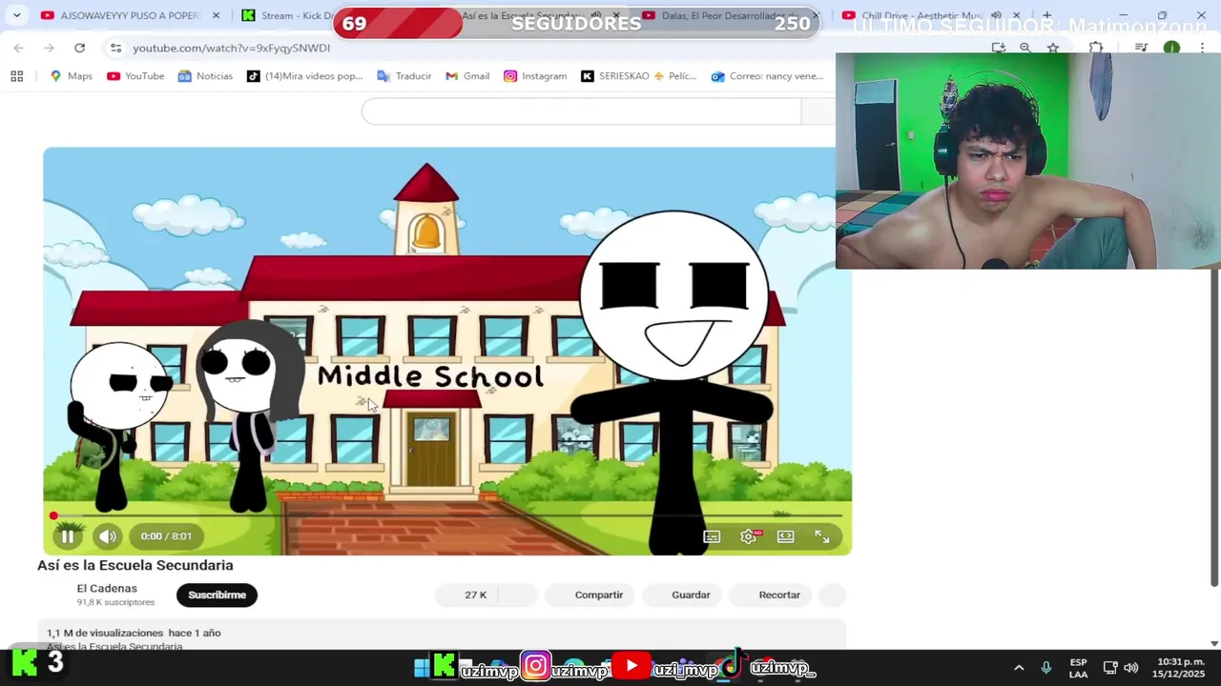Close the AJSOWAVEYYY PUSO A POPER tab
Screen dimensions: 1221x686
click(x=216, y=15)
